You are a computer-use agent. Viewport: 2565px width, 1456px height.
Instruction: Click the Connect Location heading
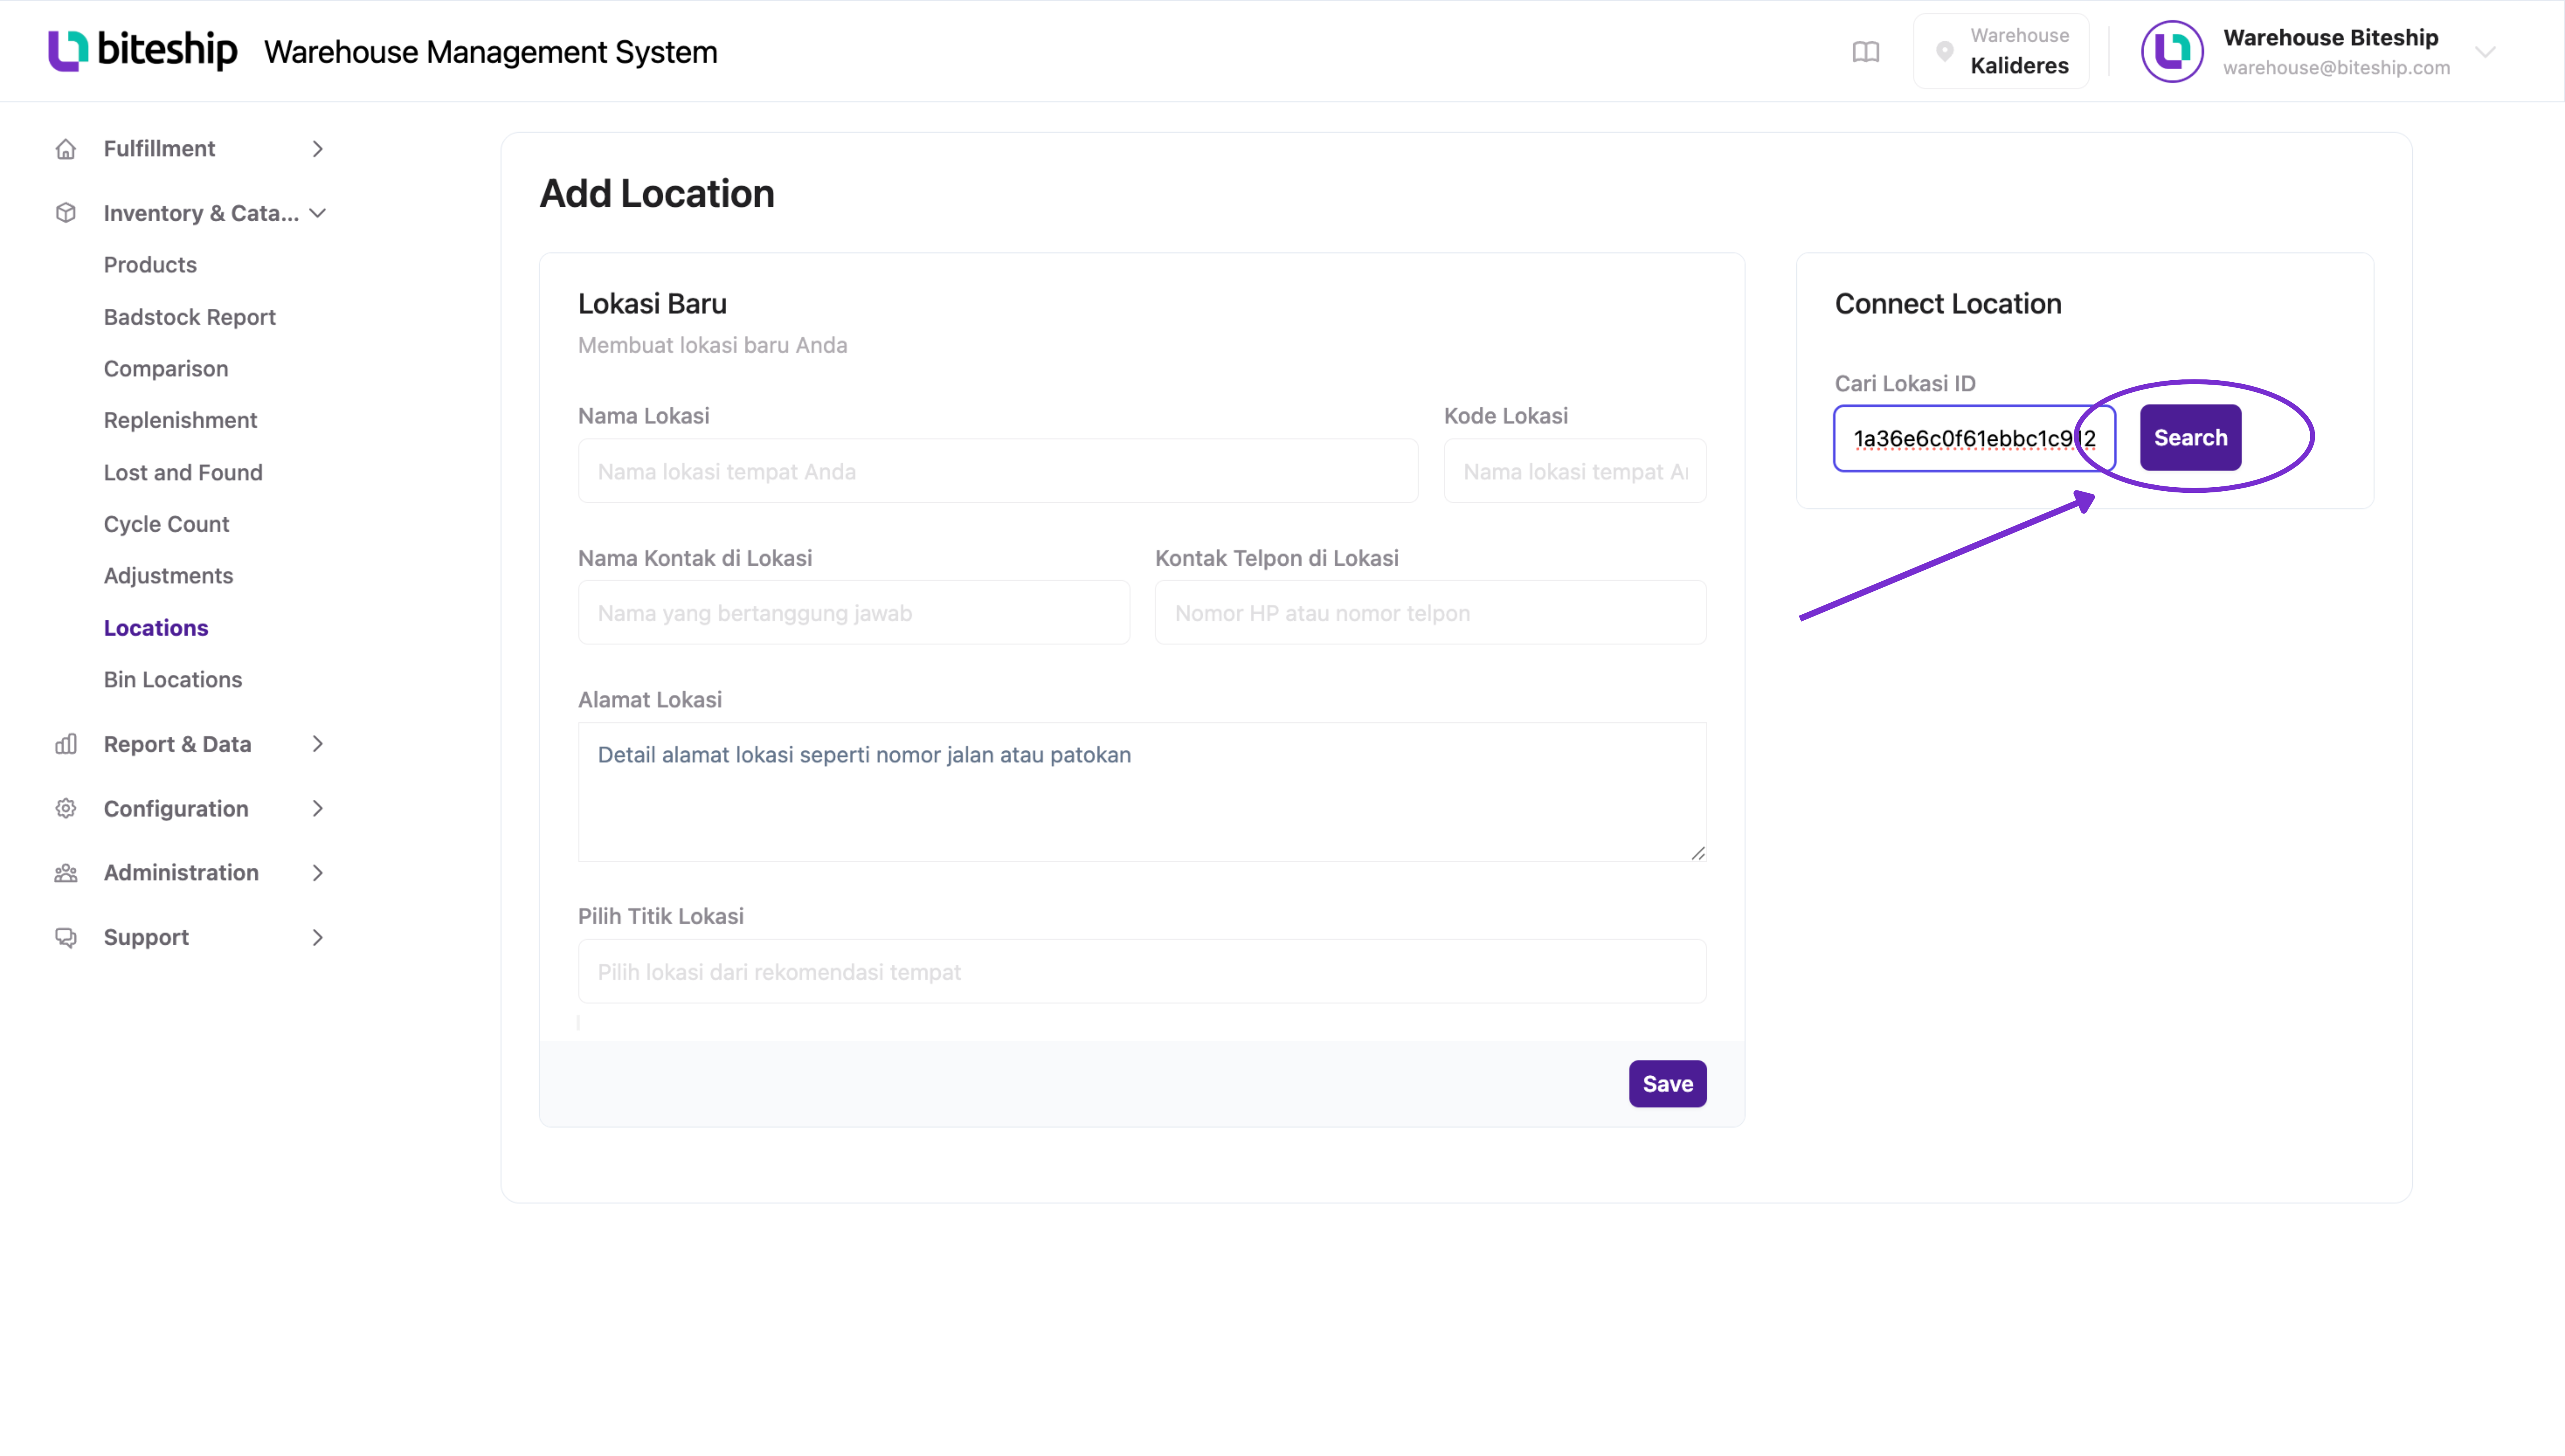coord(1948,304)
